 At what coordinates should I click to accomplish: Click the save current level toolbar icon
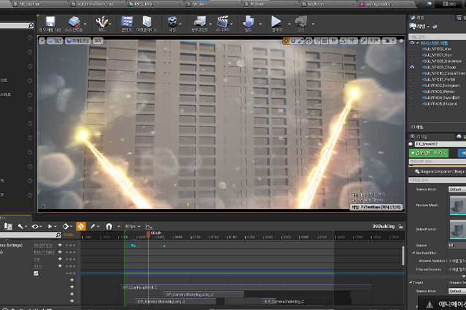(50, 22)
